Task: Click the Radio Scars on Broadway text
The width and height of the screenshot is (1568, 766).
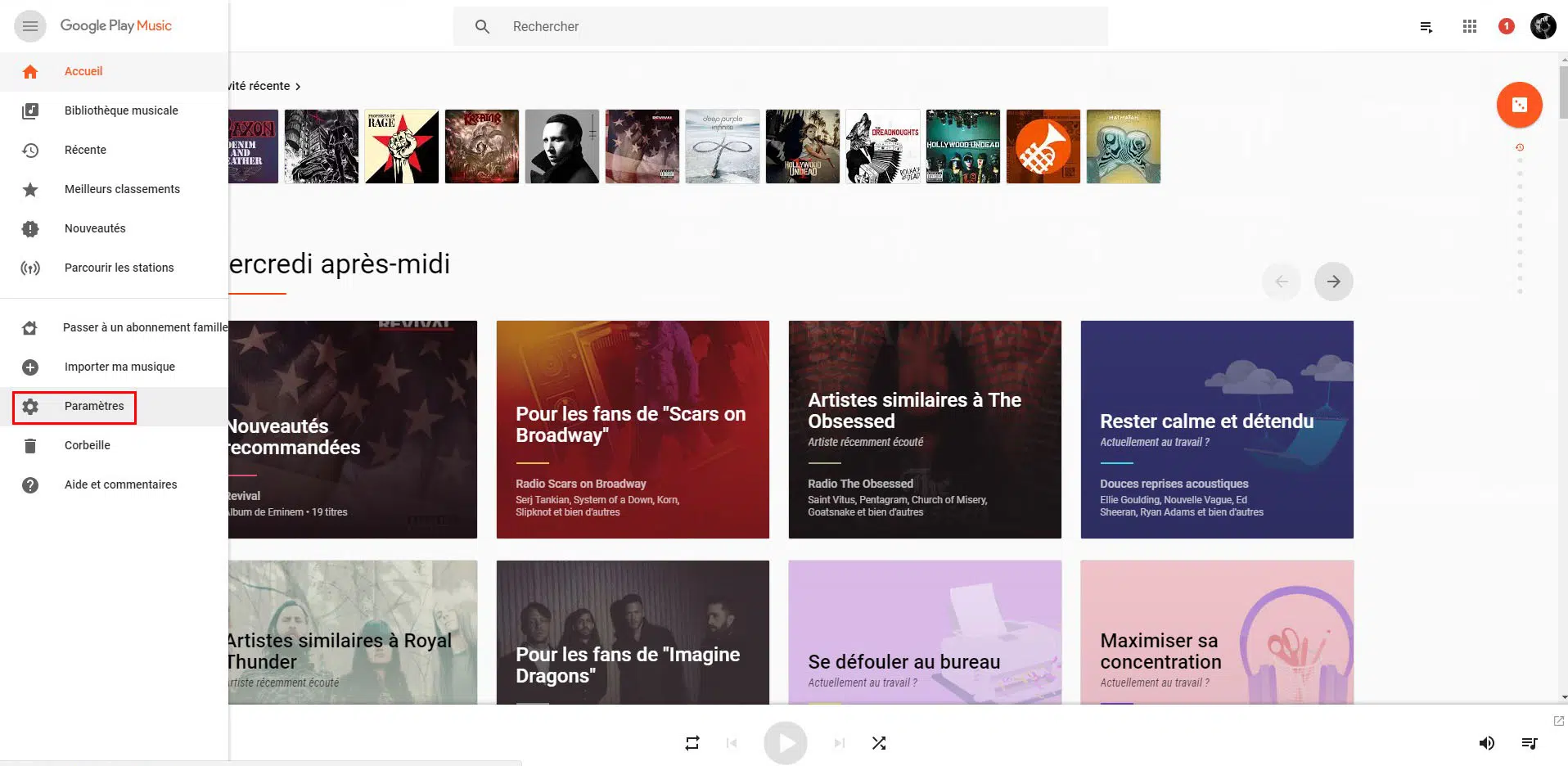Action: pos(581,484)
